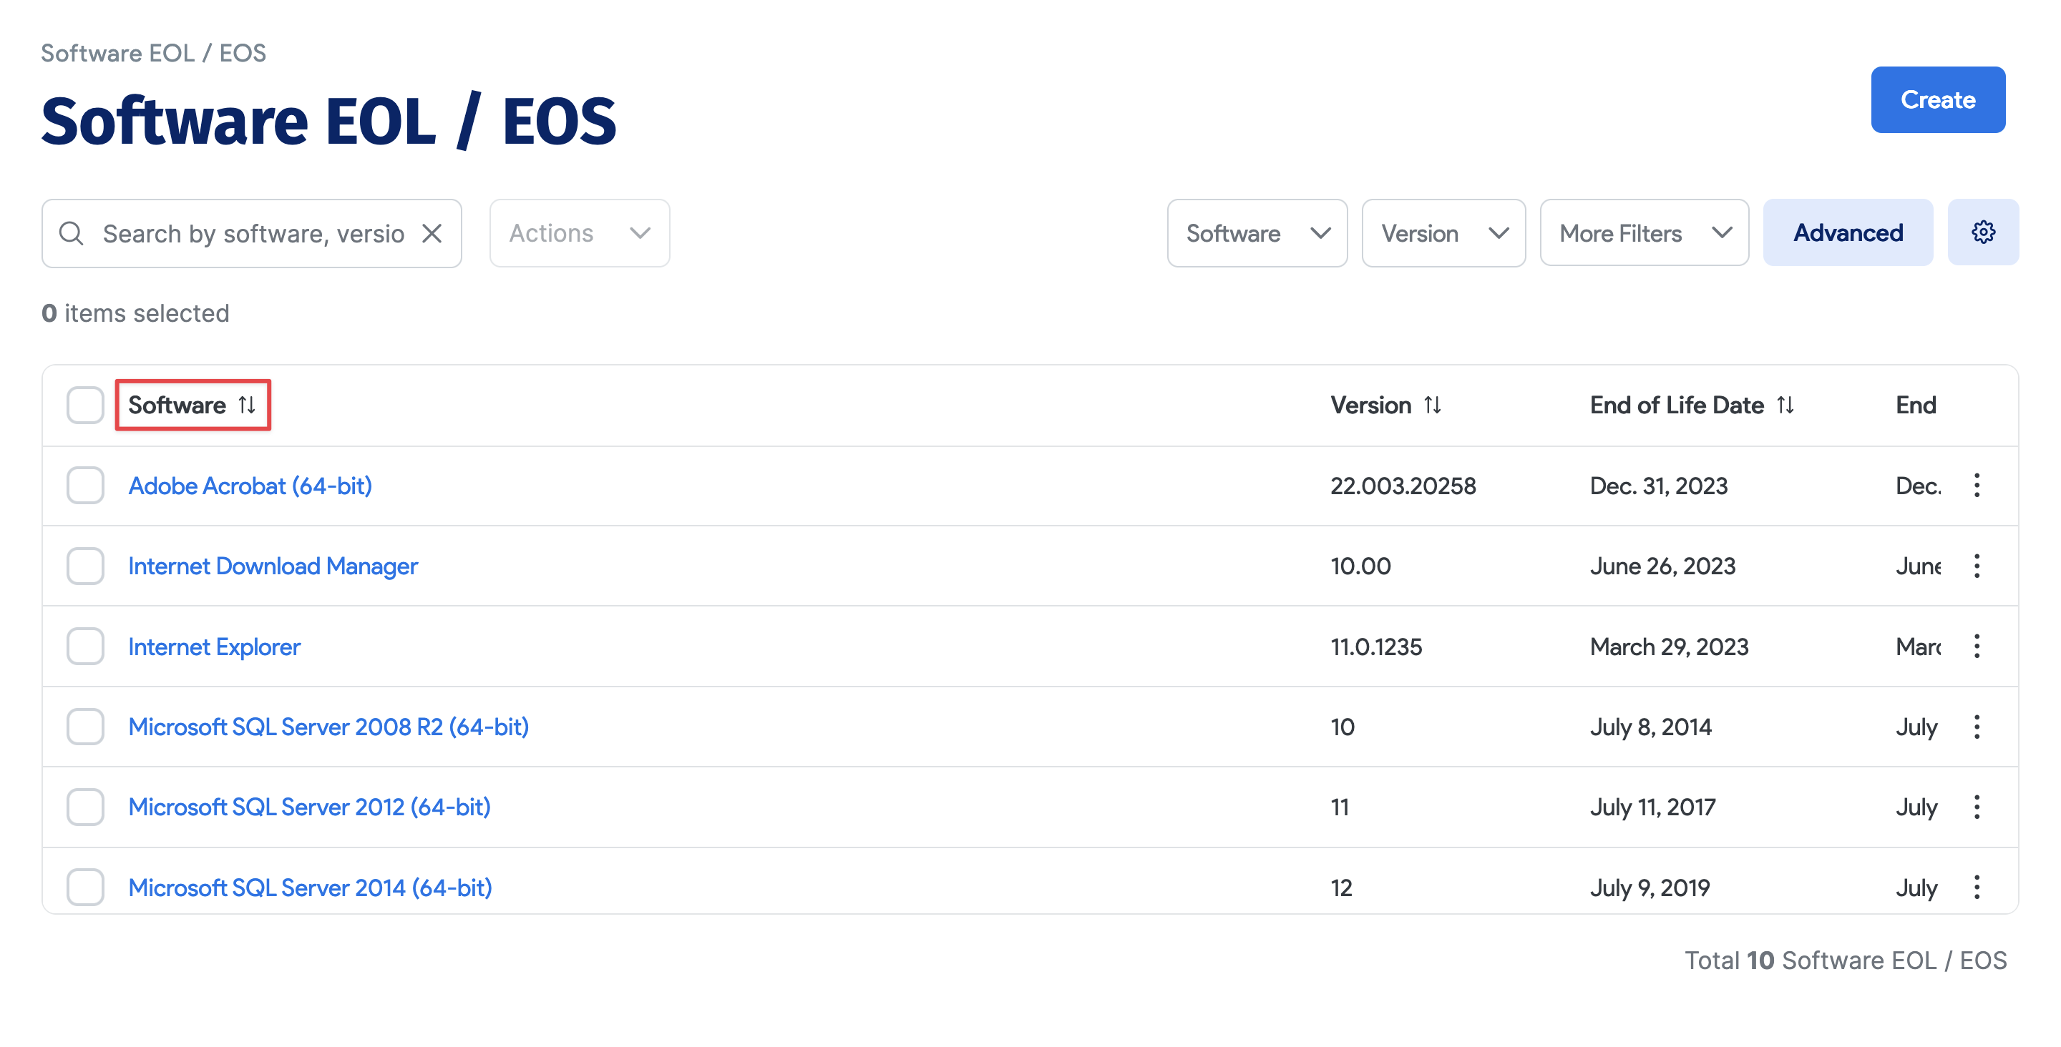The image size is (2061, 1047).
Task: Check the Internet Download Manager row checkbox
Action: pyautogui.click(x=85, y=566)
